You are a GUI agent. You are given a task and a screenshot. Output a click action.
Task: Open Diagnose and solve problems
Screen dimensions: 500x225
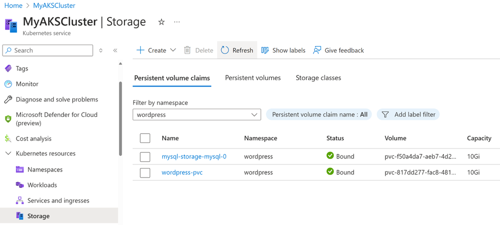click(x=57, y=100)
